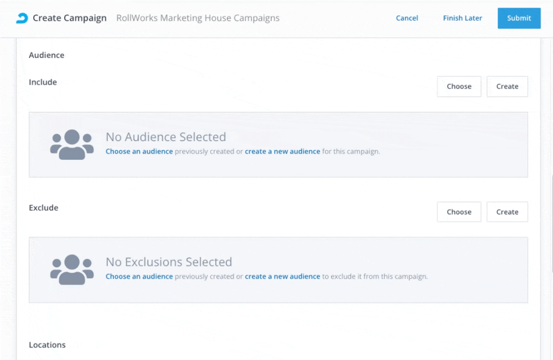This screenshot has width=553, height=360.
Task: Follow 'Choose an audience' link under No Exclusions Selected
Action: pos(139,276)
